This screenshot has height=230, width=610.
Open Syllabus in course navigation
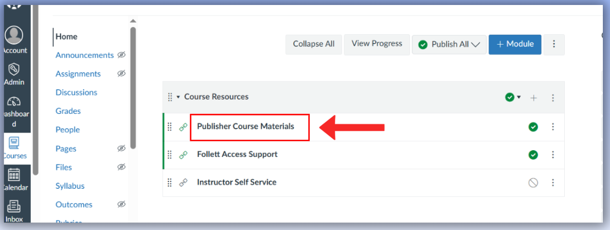(x=70, y=186)
